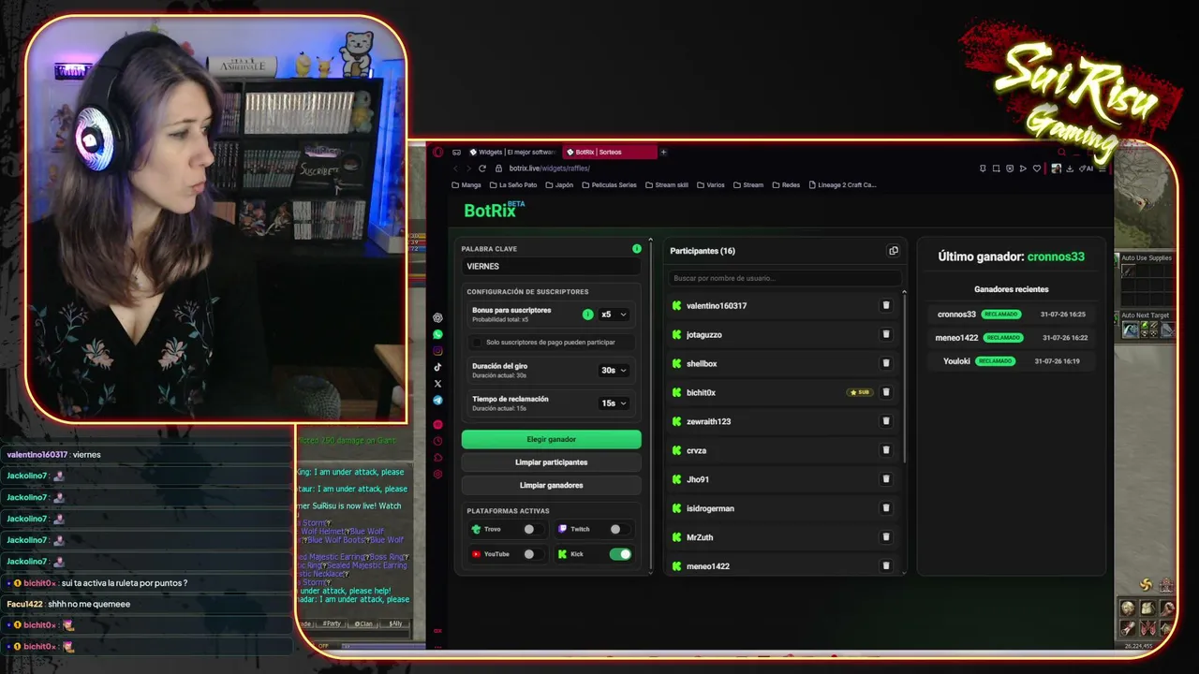Open the spin duration 30s dropdown
Screen dimensions: 1199x674
614,371
